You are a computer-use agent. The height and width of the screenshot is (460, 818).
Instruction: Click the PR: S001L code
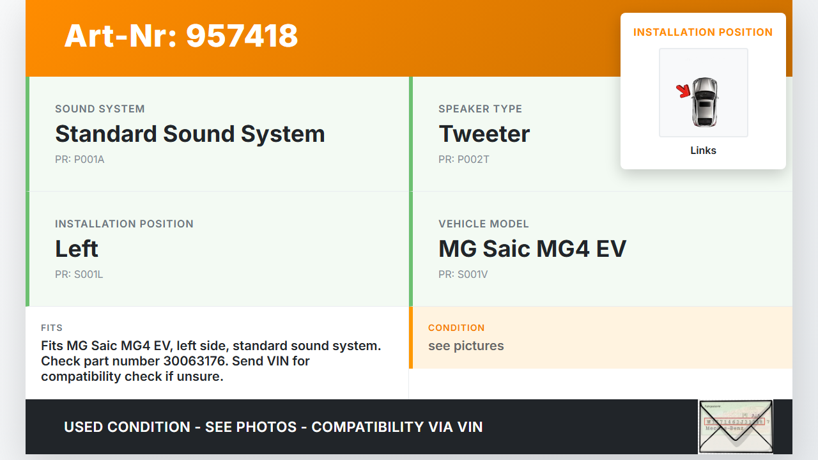click(79, 275)
